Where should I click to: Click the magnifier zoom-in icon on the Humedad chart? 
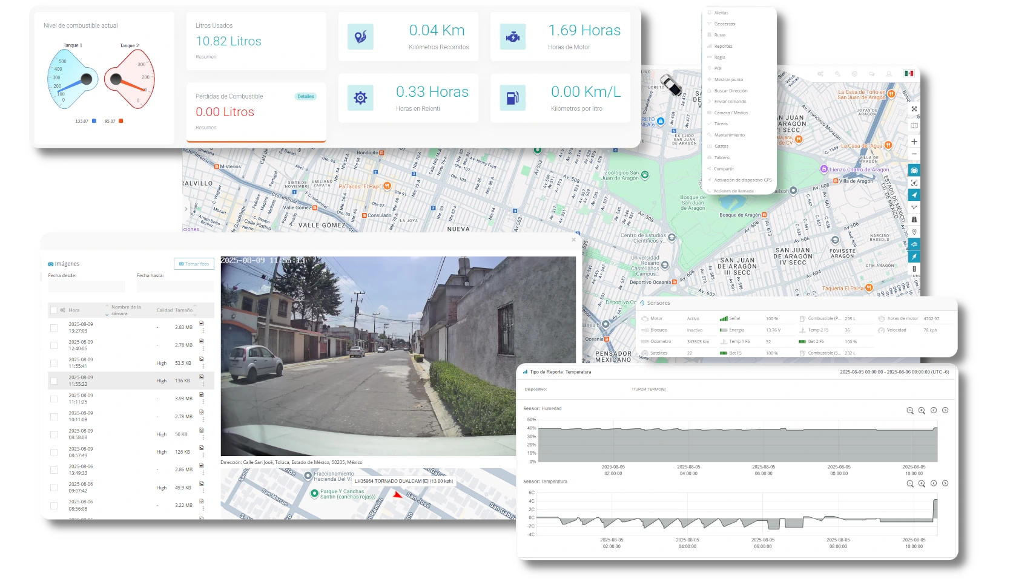[x=922, y=410]
